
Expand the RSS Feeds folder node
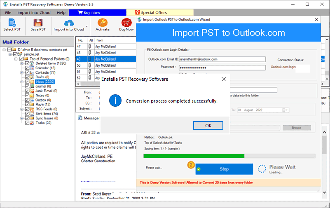click(x=22, y=109)
